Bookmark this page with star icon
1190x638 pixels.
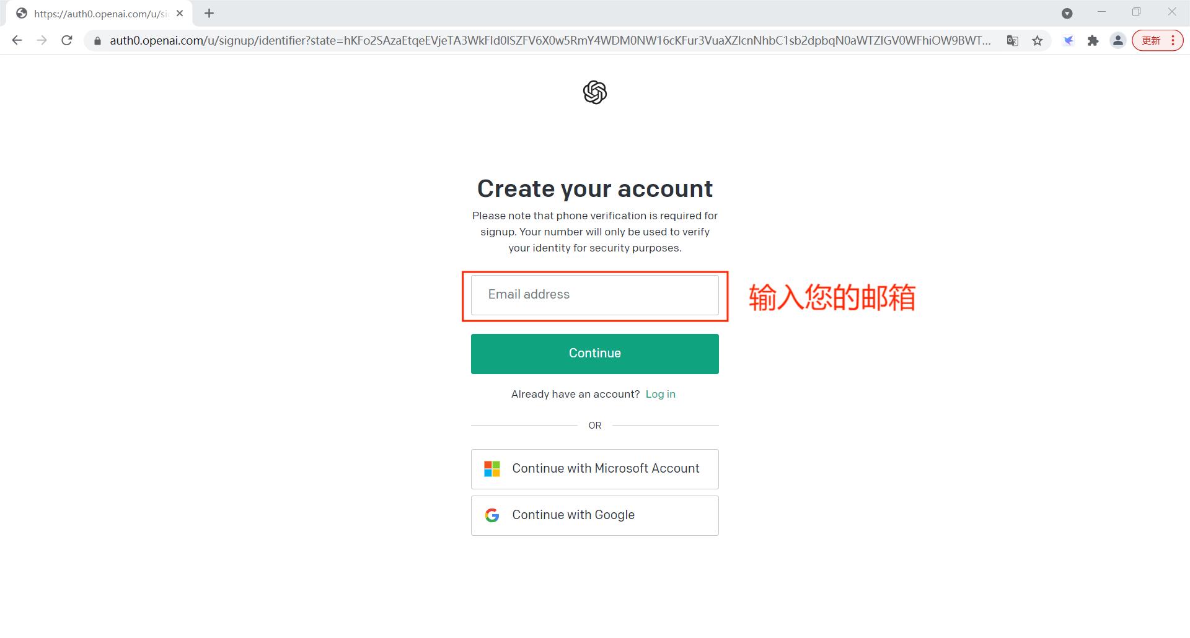[1038, 41]
